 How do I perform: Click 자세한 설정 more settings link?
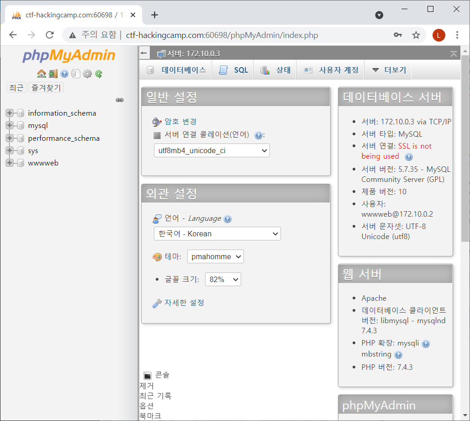pyautogui.click(x=185, y=303)
